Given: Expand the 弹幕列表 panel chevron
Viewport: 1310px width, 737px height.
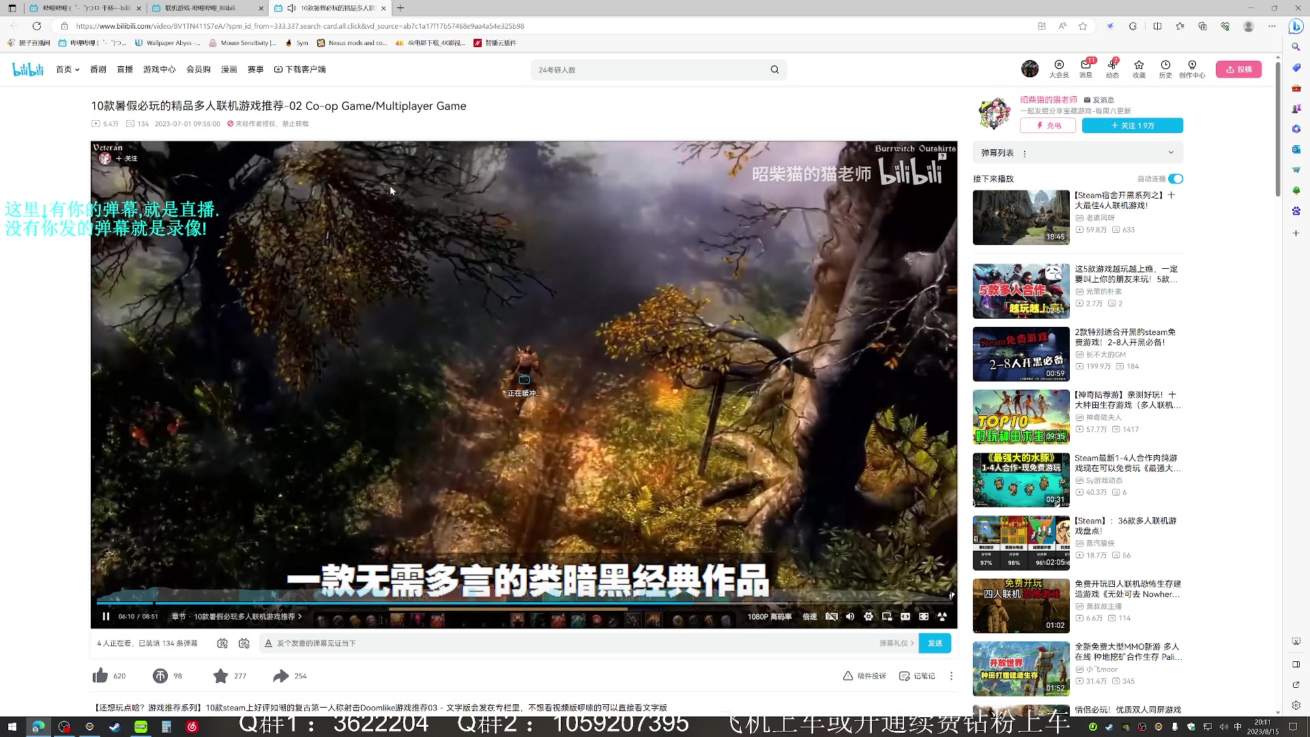Looking at the screenshot, I should pyautogui.click(x=1171, y=153).
